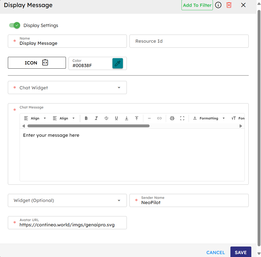
Task: Click the CANCEL link
Action: coord(215,253)
